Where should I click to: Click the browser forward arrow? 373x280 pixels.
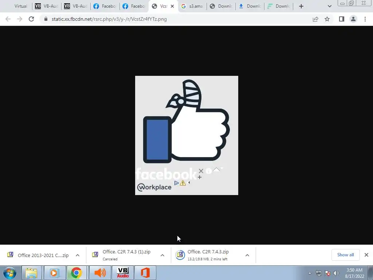tap(20, 19)
